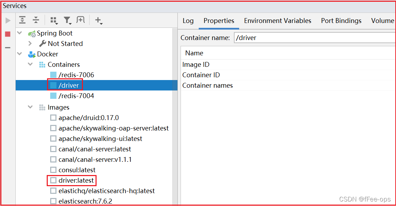The width and height of the screenshot is (396, 206).
Task: Collapse the Spring Boot node
Action: [20, 33]
